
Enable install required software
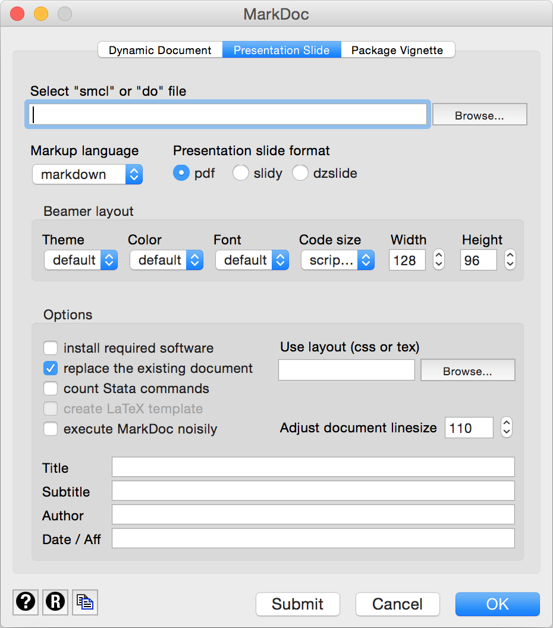tap(51, 348)
